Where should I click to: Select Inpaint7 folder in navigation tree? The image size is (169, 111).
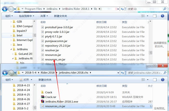click(x=20, y=31)
